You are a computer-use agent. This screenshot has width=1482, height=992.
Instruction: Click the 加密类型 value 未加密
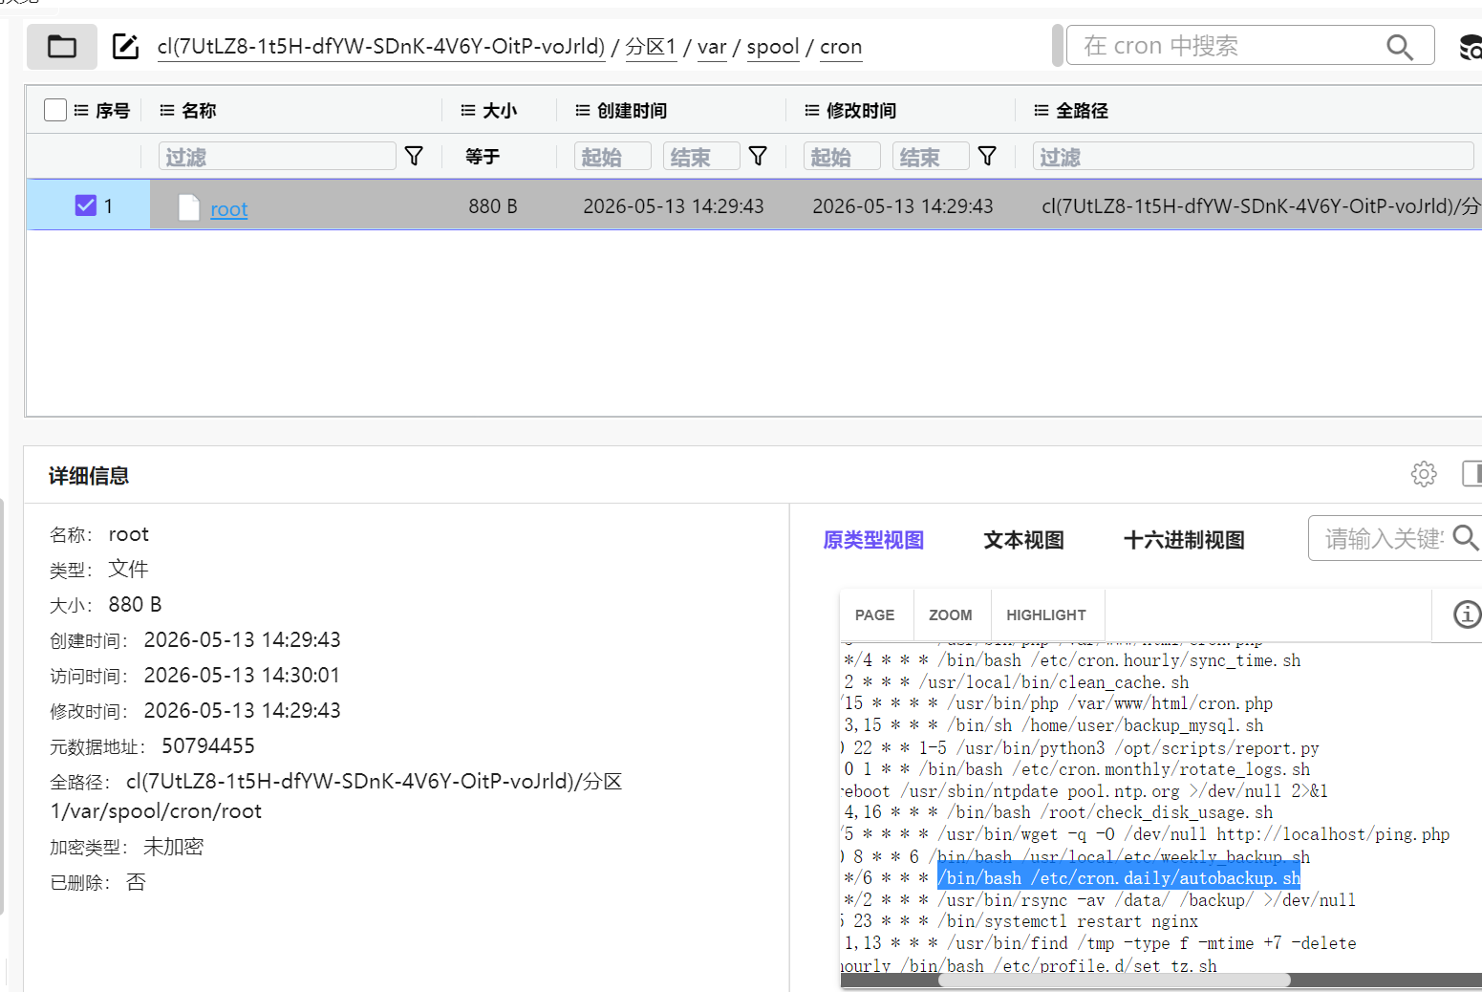[x=174, y=846]
